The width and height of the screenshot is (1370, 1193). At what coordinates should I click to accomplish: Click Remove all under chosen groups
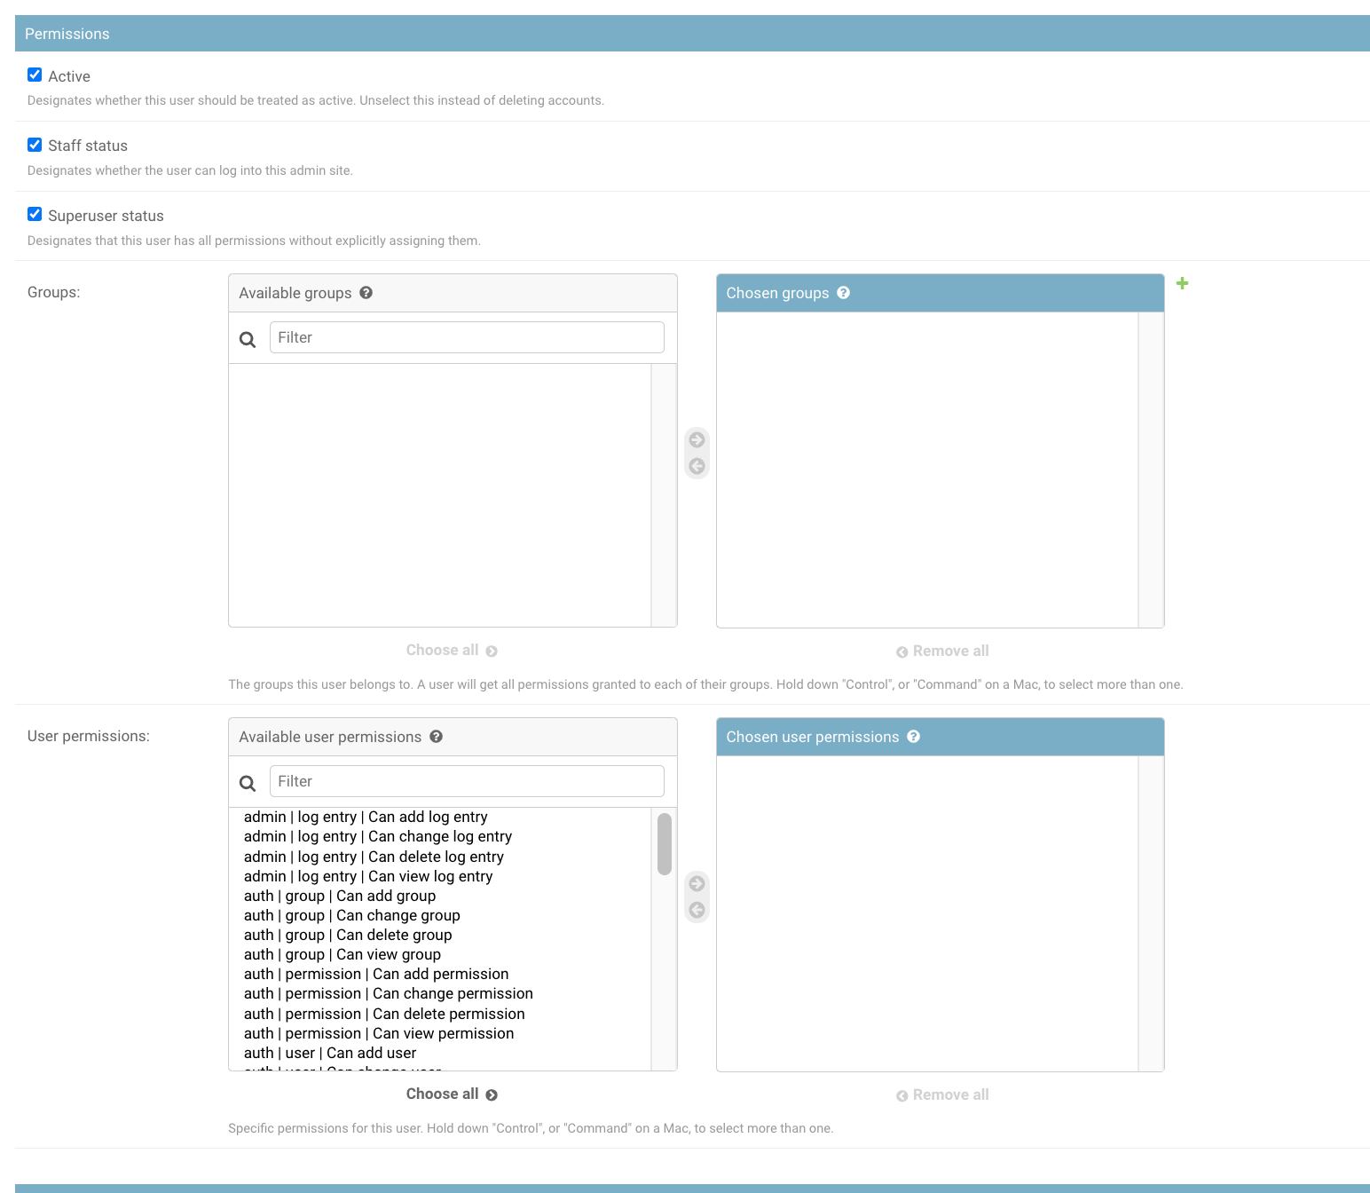point(941,650)
